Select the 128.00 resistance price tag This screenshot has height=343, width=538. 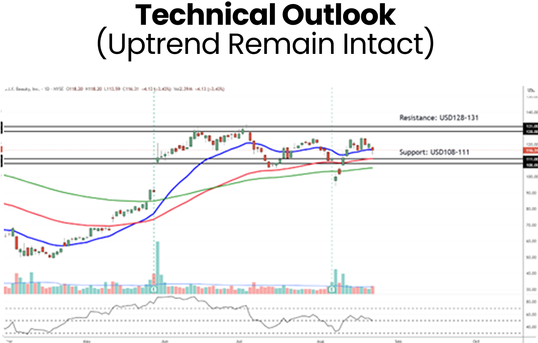click(530, 131)
